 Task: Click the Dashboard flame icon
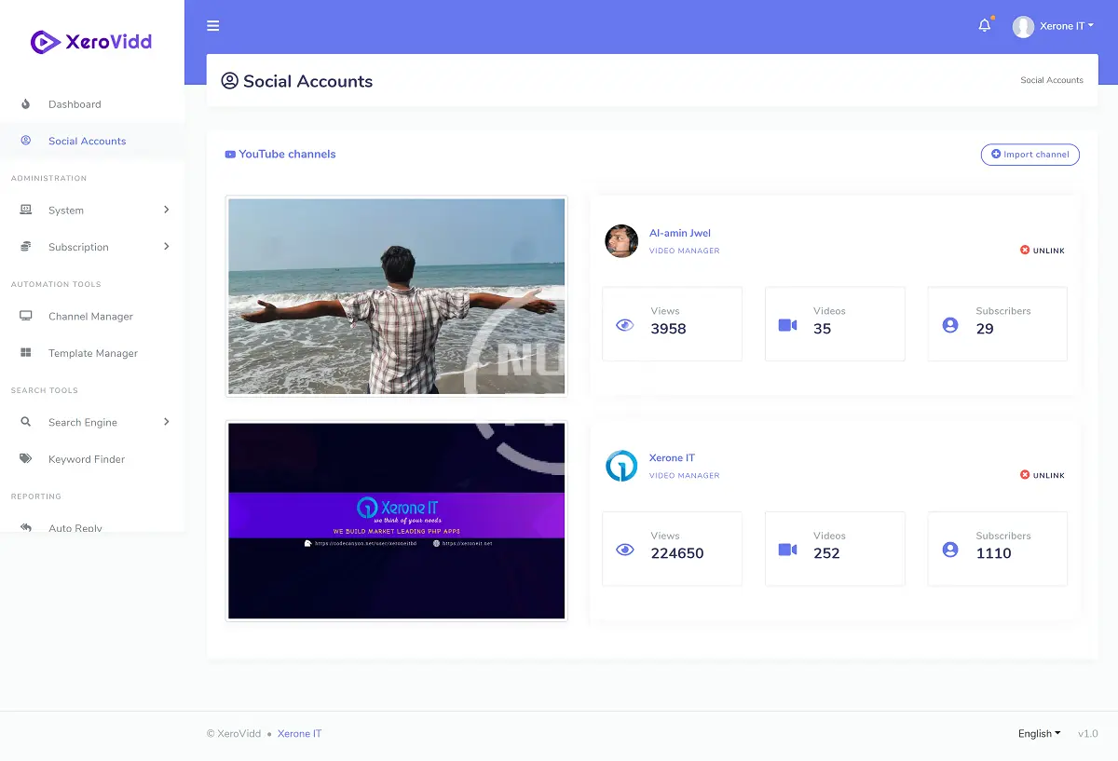point(26,104)
